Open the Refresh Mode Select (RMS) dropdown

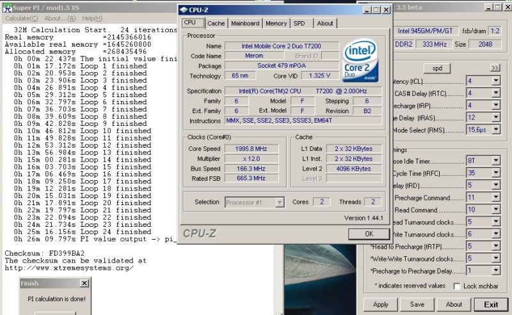click(x=495, y=130)
